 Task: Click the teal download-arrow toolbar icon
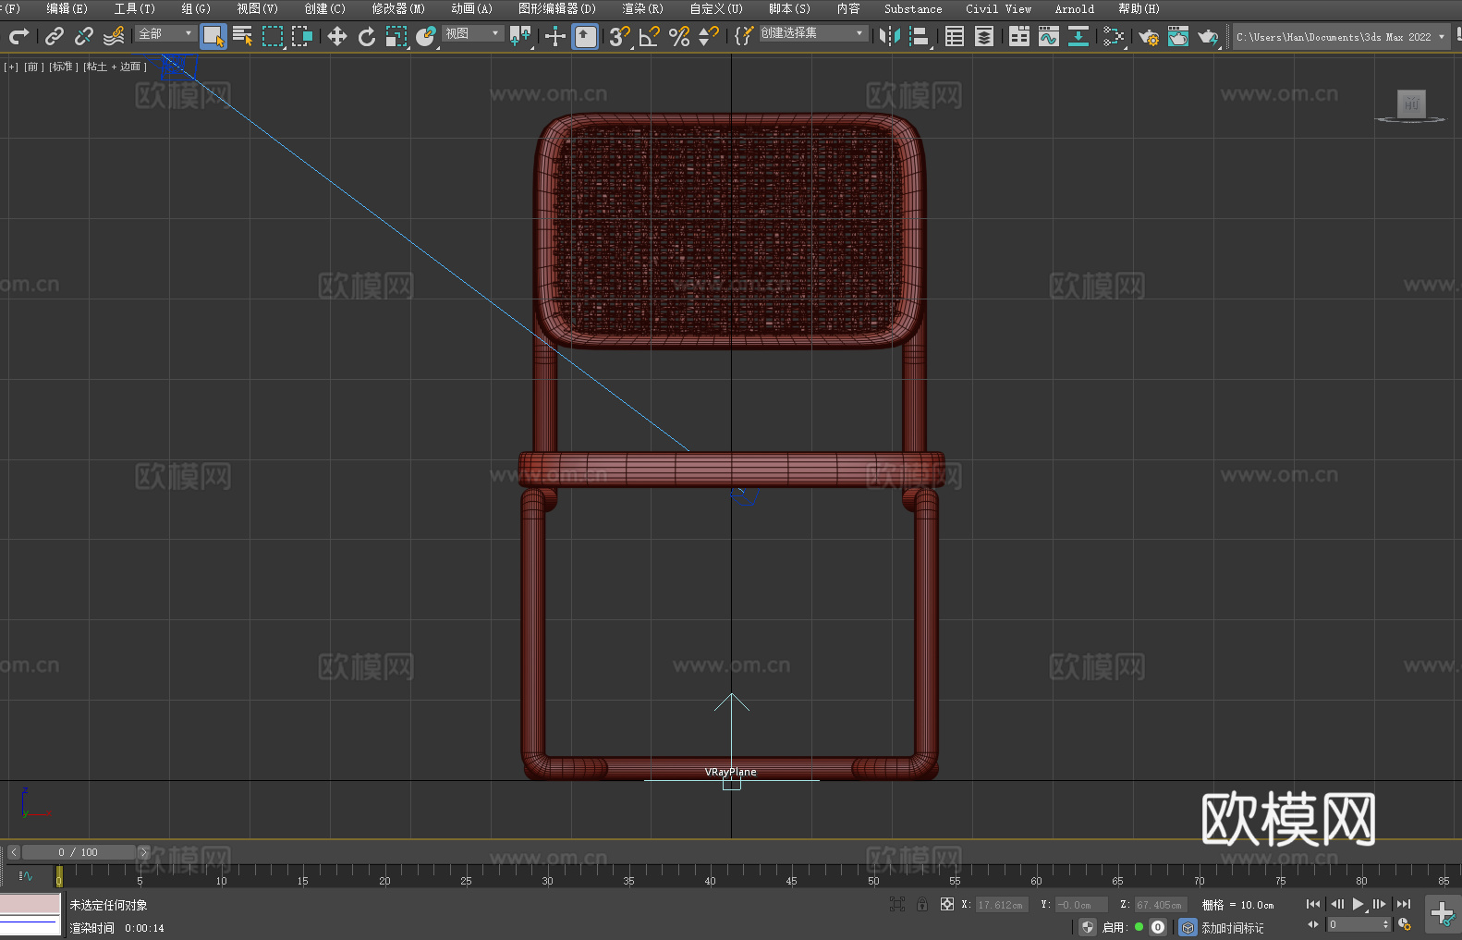(1078, 36)
